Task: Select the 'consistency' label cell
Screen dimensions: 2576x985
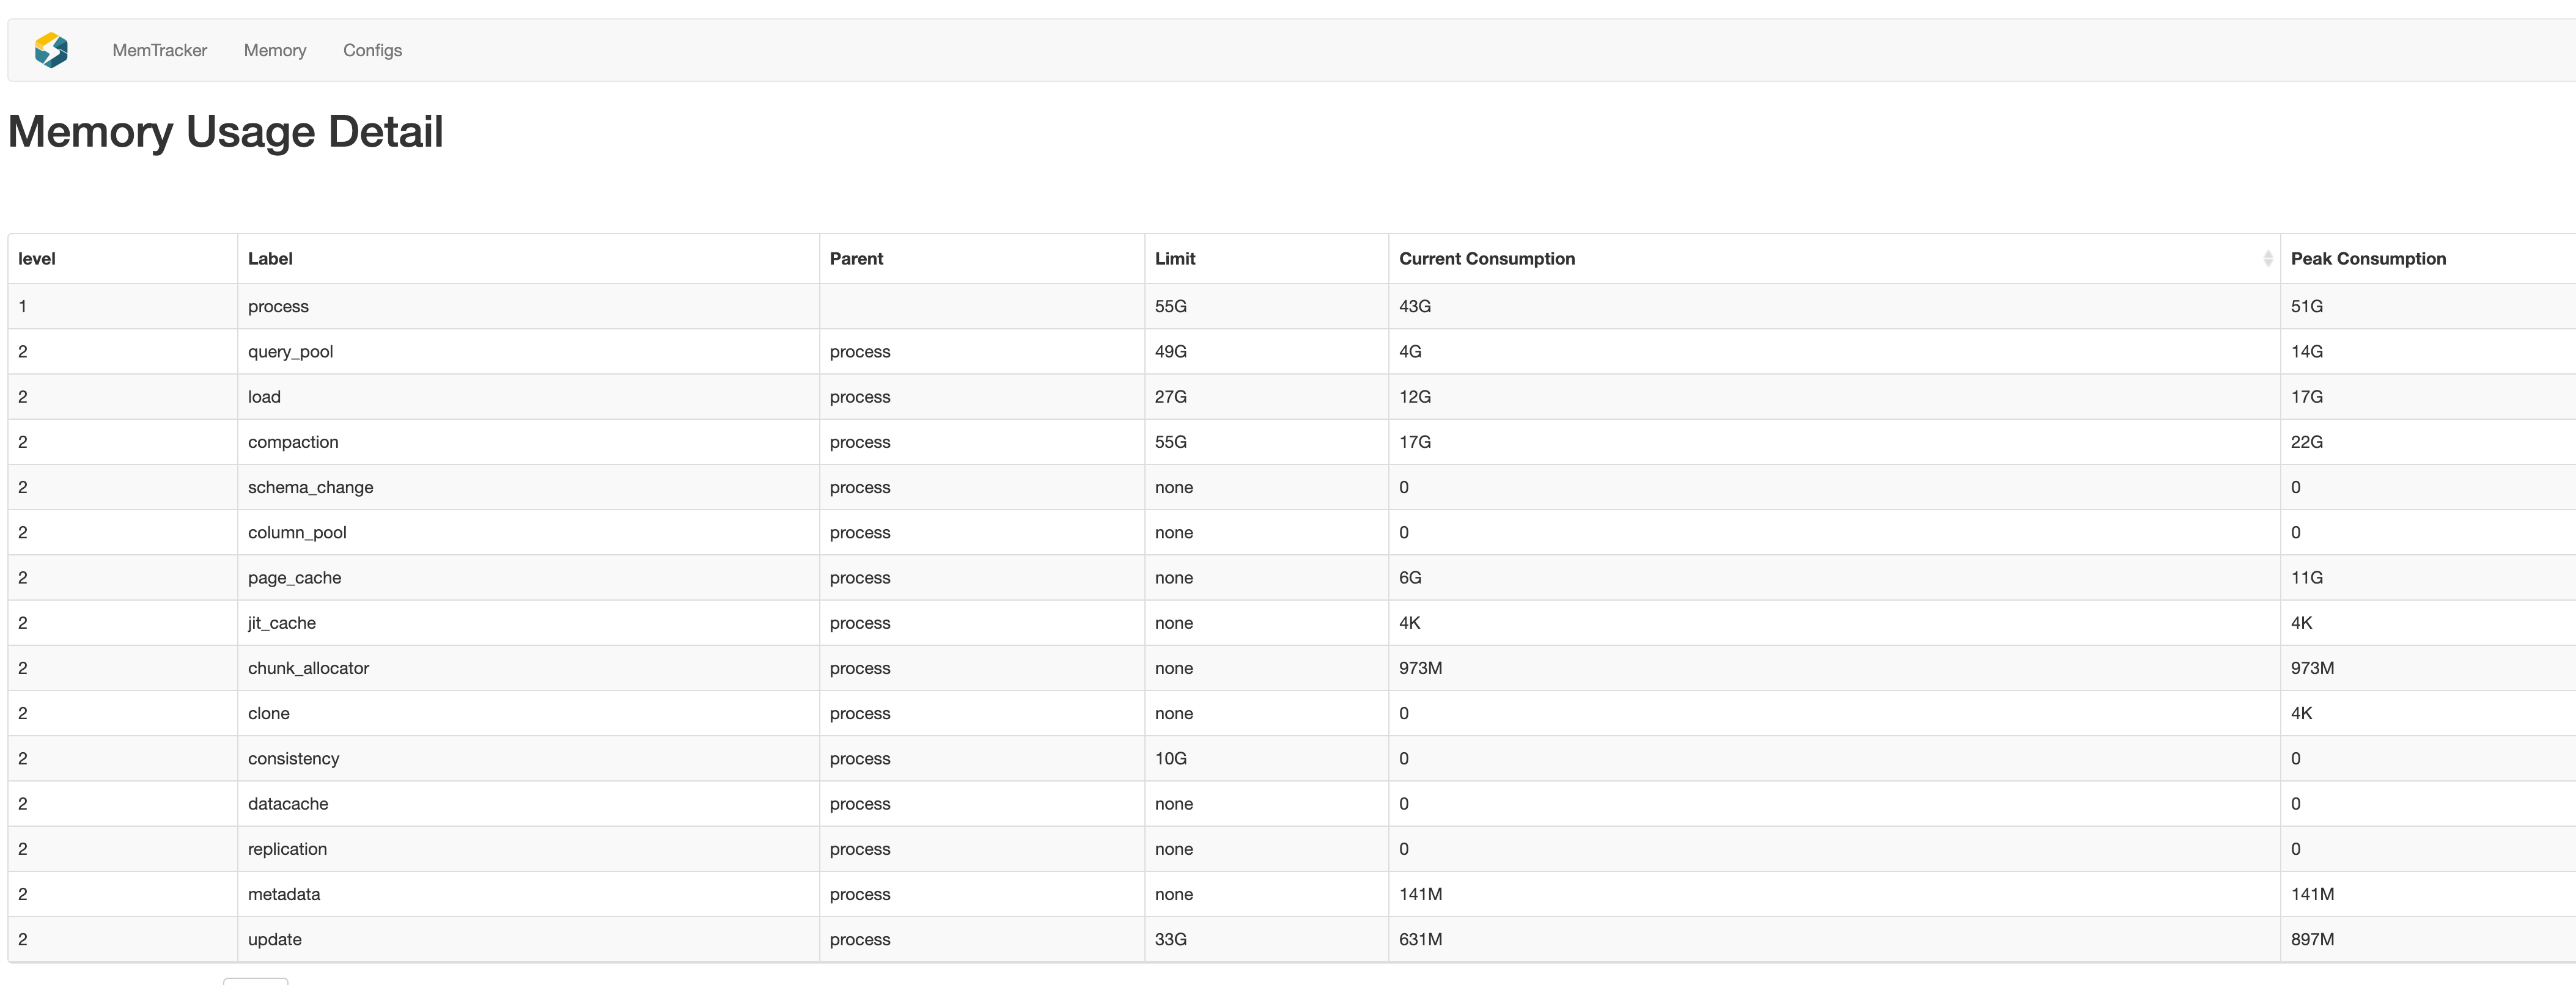Action: pos(528,758)
